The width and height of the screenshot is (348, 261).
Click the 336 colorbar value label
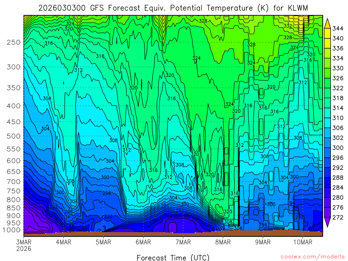338,48
